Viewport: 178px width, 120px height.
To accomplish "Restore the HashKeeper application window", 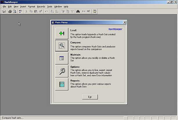I will (x=172, y=2).
